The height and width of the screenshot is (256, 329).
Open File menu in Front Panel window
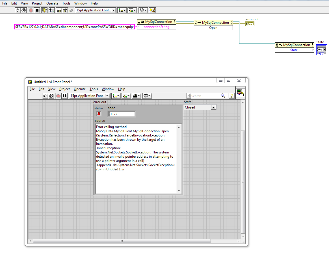[32, 89]
